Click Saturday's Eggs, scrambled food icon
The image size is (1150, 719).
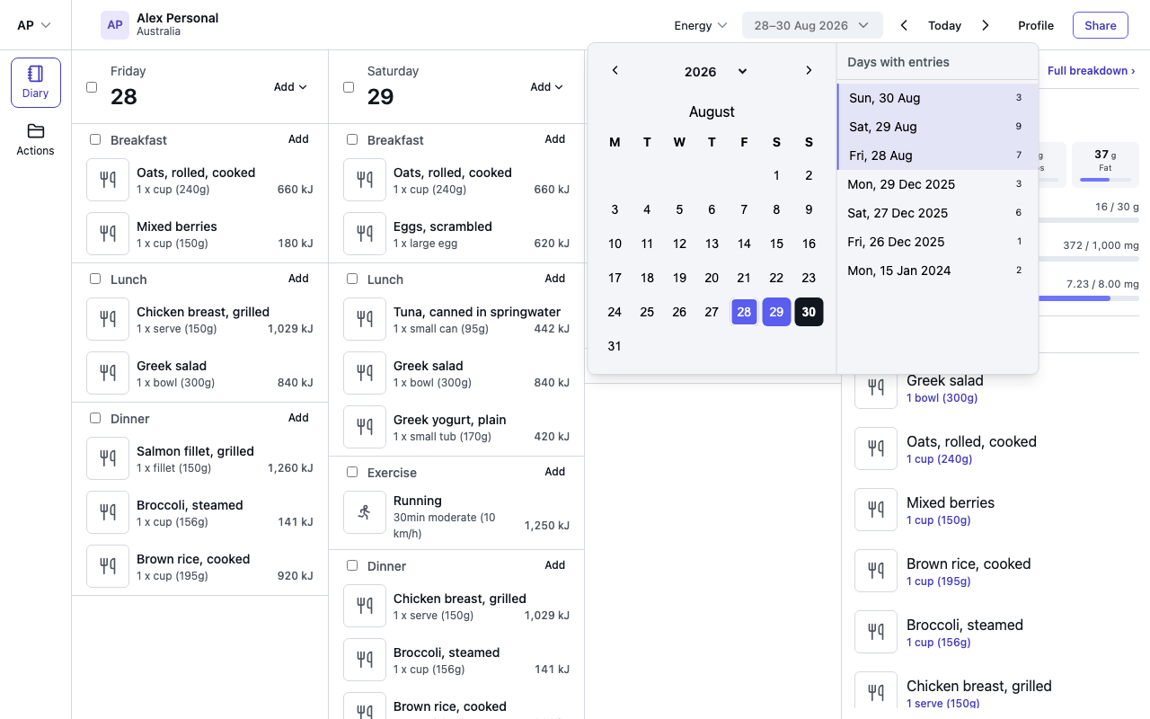pyautogui.click(x=365, y=234)
